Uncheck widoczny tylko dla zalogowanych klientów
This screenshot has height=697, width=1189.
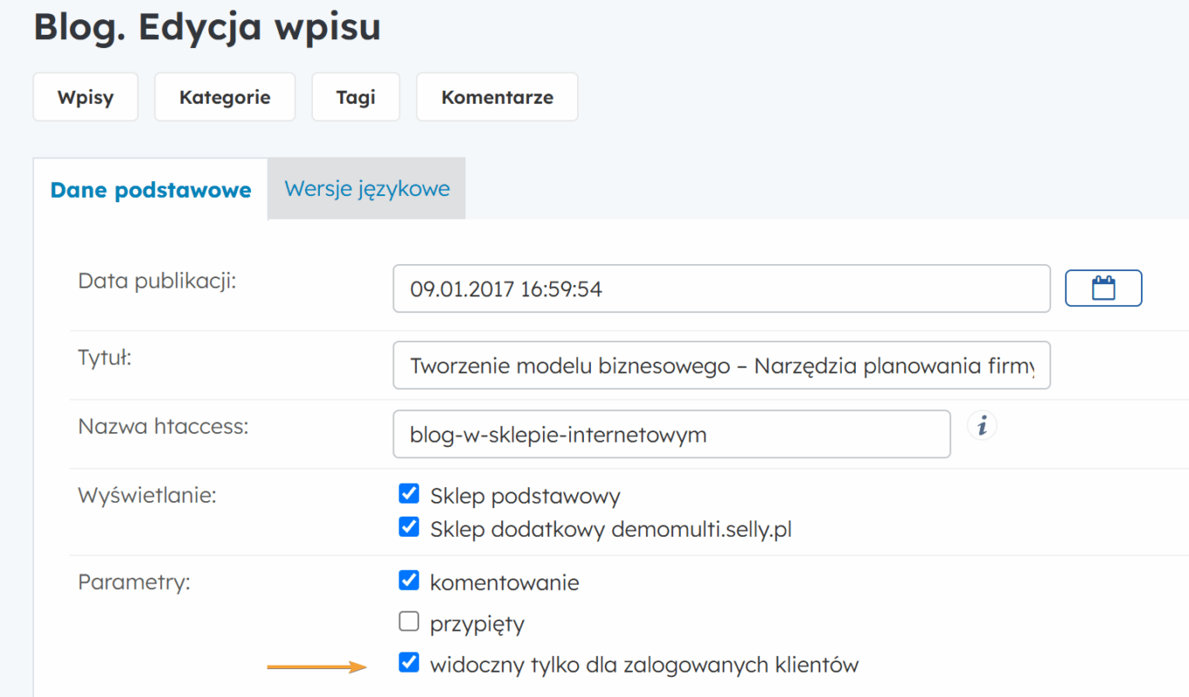point(409,664)
